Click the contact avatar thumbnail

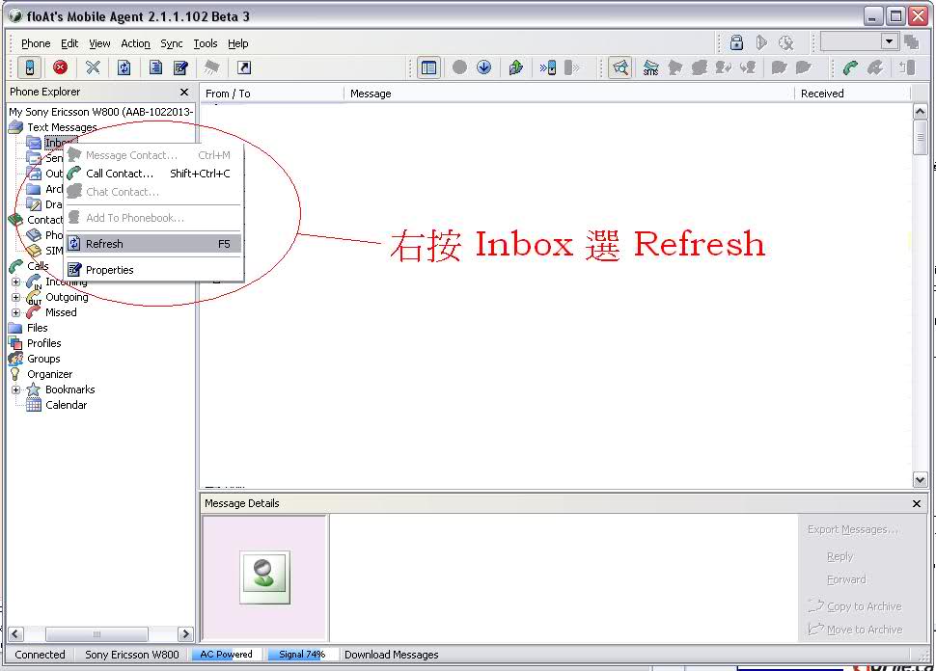(265, 577)
